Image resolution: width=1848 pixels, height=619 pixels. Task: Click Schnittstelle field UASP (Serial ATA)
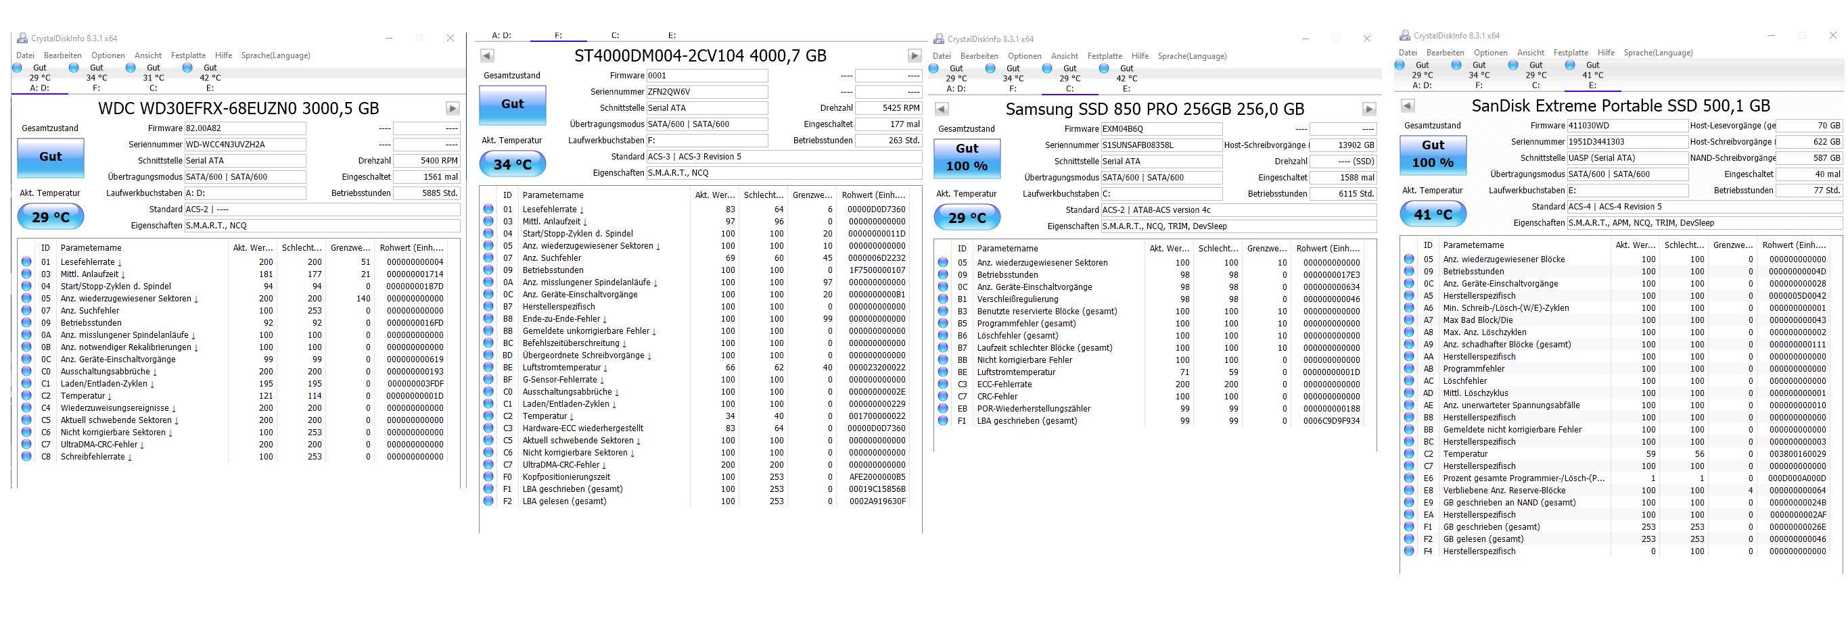click(1628, 158)
